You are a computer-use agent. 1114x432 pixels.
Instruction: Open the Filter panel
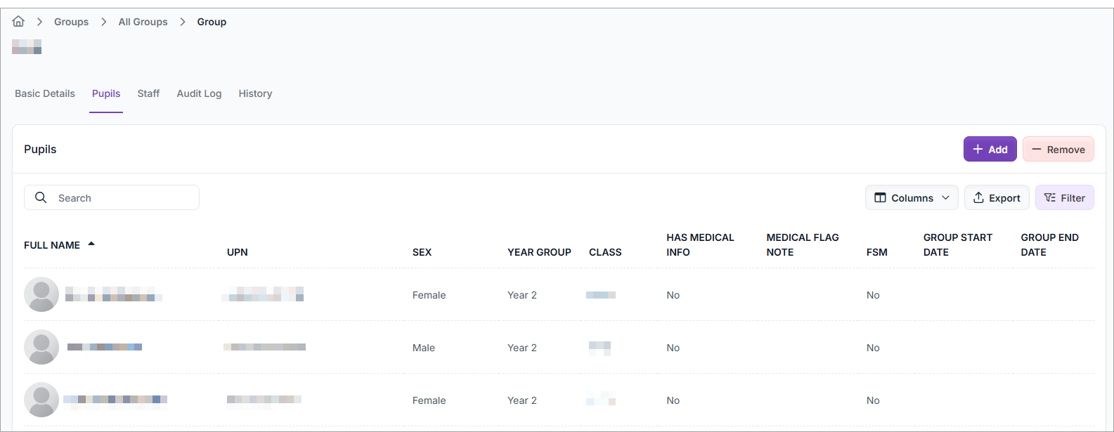(1064, 198)
